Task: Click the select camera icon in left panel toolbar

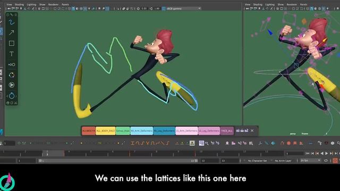Action: (9, 8)
